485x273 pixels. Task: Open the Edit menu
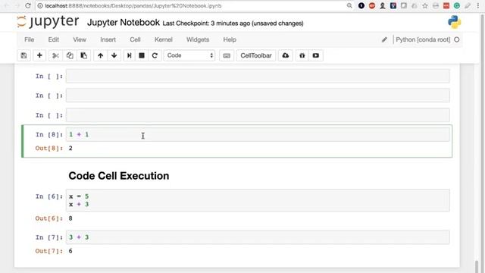pyautogui.click(x=54, y=39)
